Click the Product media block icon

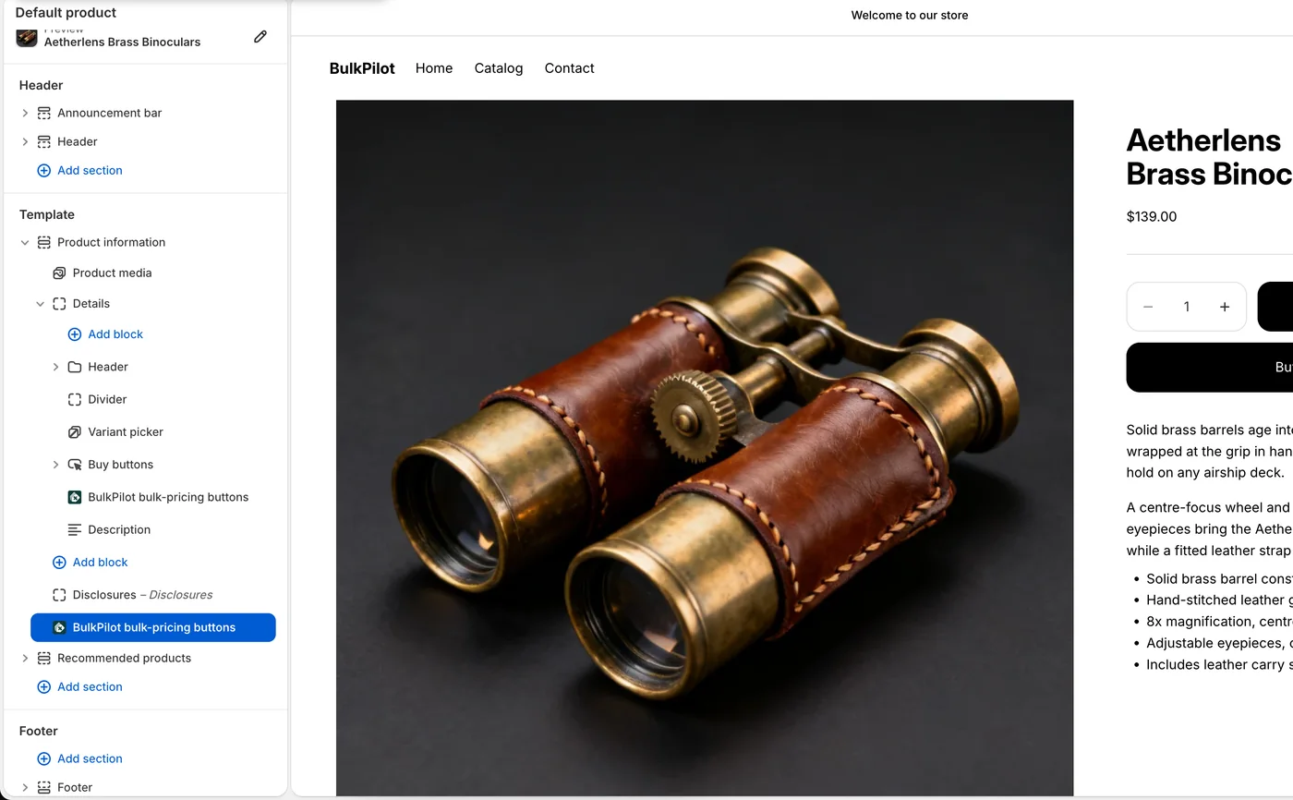coord(59,273)
